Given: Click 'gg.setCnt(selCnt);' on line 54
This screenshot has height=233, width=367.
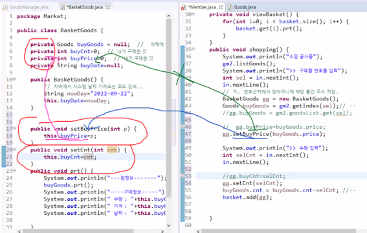Looking at the screenshot, I should point(252,183).
